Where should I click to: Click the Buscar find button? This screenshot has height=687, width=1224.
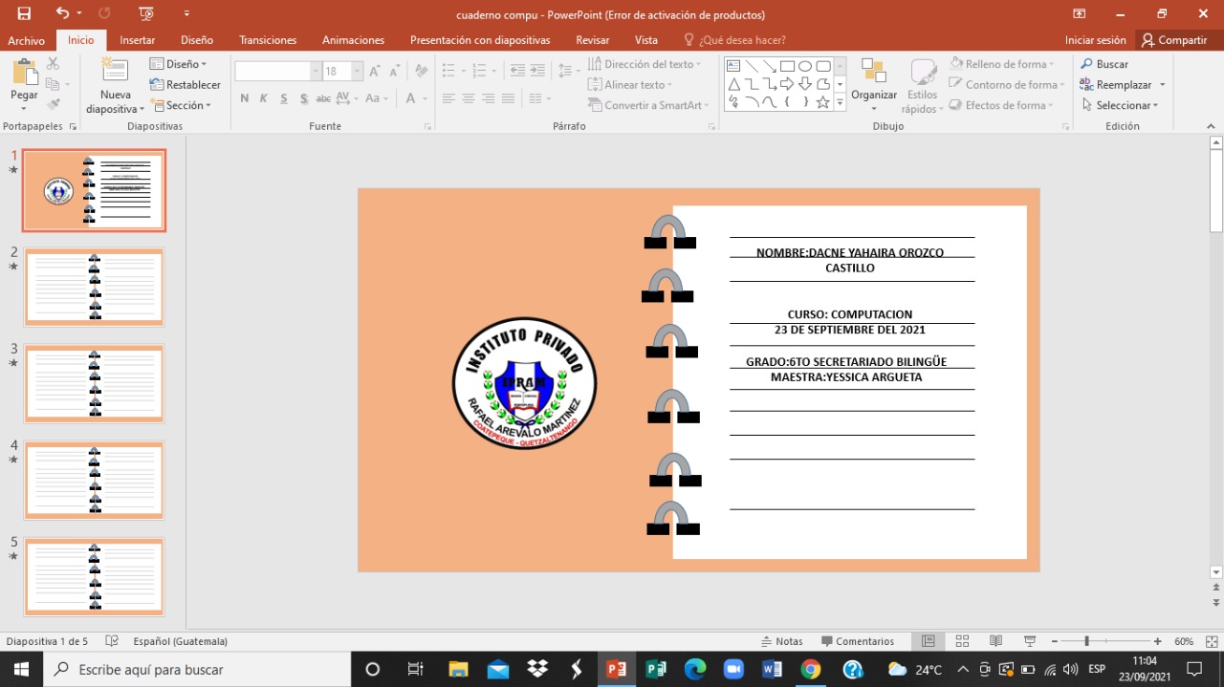pyautogui.click(x=1104, y=64)
